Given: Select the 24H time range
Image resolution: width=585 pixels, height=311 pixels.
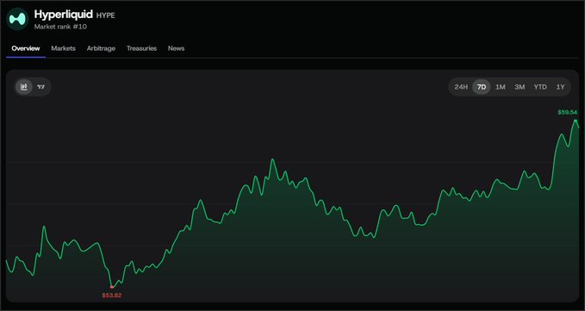Looking at the screenshot, I should coord(461,87).
